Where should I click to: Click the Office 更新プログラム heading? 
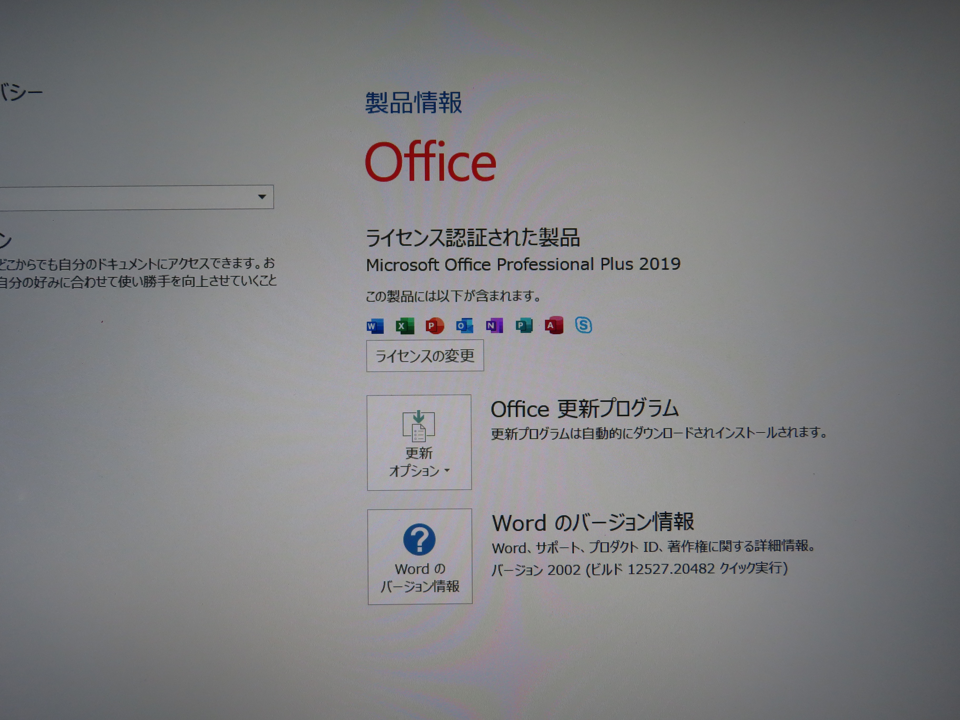coord(584,409)
